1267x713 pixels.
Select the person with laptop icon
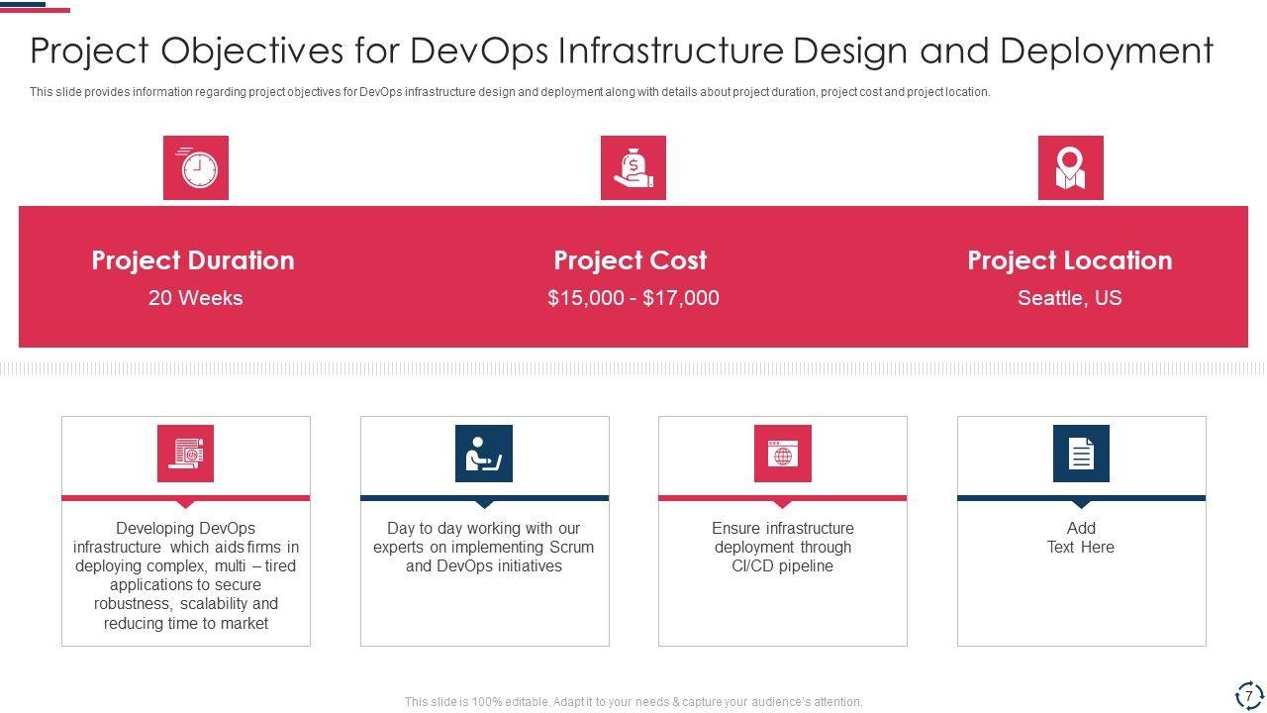484,454
